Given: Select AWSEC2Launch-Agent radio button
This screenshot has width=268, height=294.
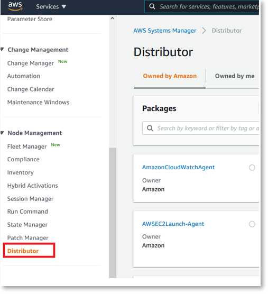Looking at the screenshot, I should point(252,224).
